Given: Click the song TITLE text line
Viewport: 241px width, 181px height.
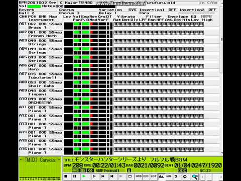Looking at the screenshot, I should point(126,159).
